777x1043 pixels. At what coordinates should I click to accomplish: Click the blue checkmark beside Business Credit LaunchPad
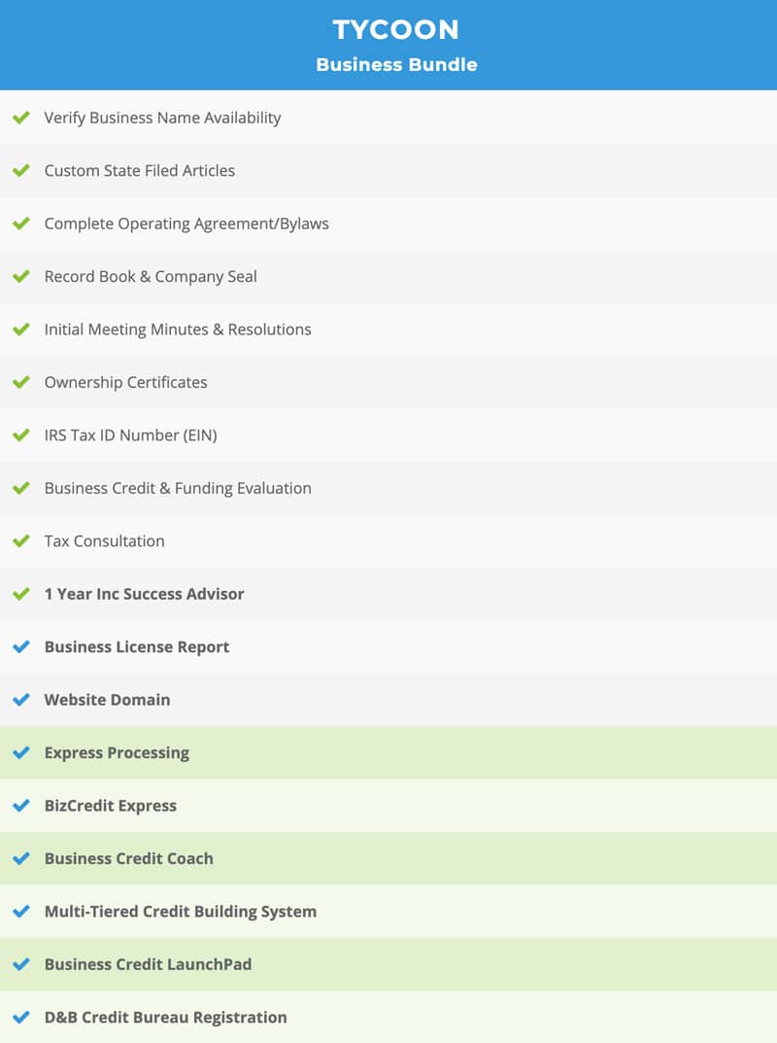(x=21, y=964)
